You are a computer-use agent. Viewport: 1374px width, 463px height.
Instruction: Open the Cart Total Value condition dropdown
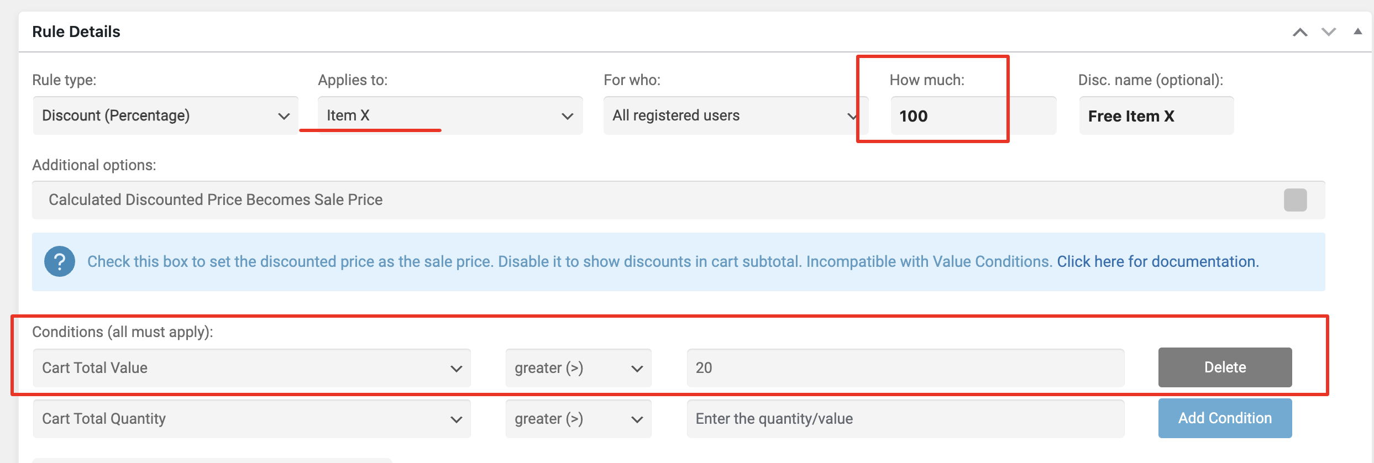[252, 368]
